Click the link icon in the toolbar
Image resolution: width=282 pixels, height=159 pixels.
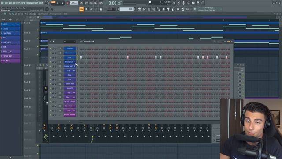tap(96, 9)
